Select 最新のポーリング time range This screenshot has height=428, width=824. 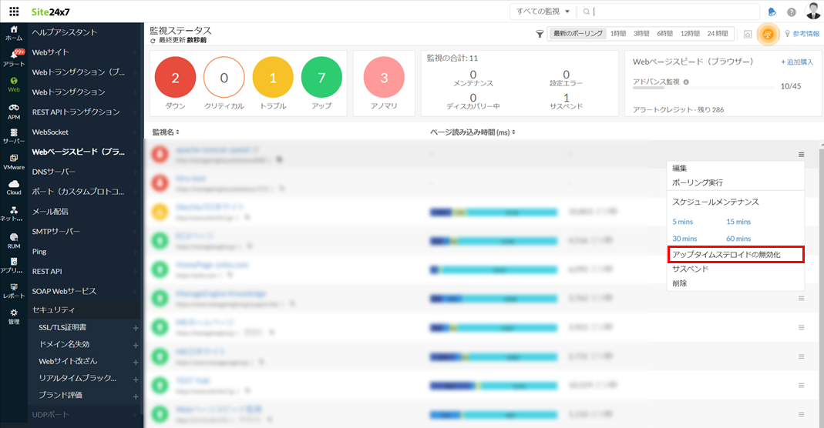click(577, 34)
